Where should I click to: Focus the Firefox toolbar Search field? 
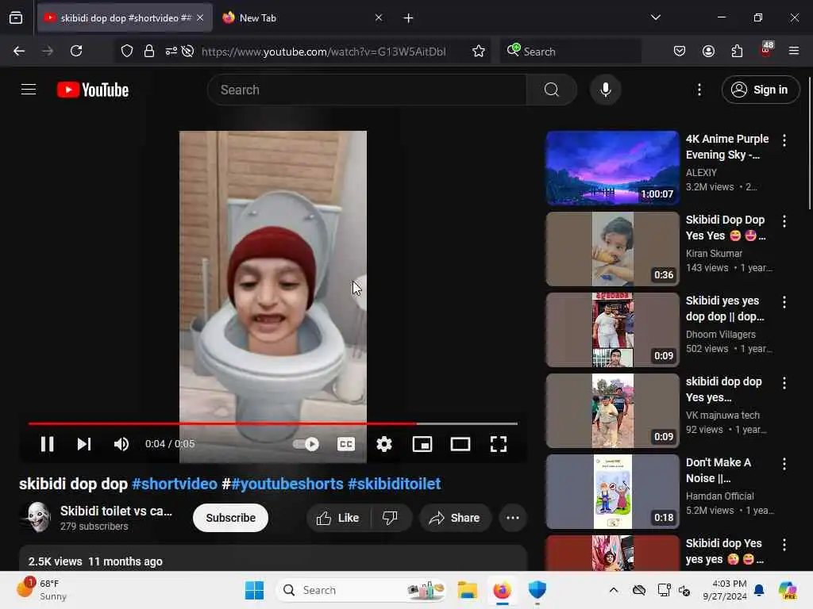point(570,52)
